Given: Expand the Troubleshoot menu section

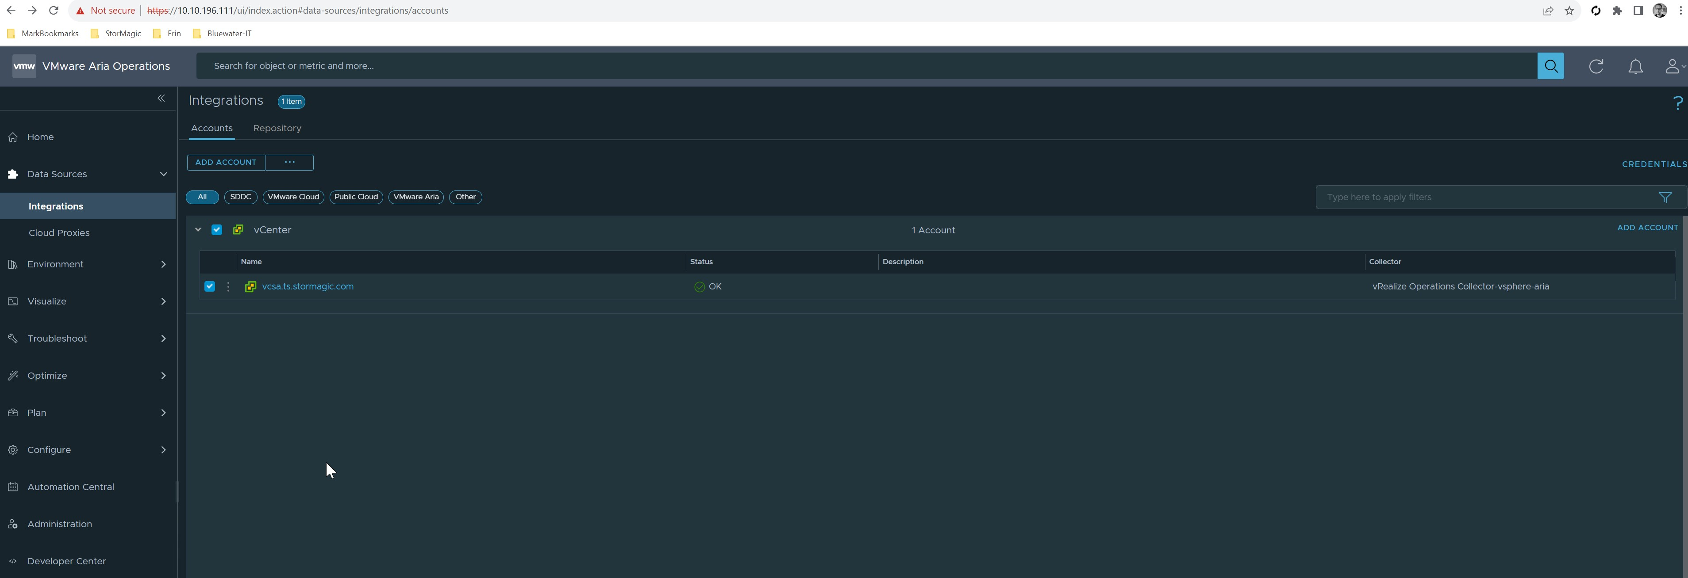Looking at the screenshot, I should 163,338.
